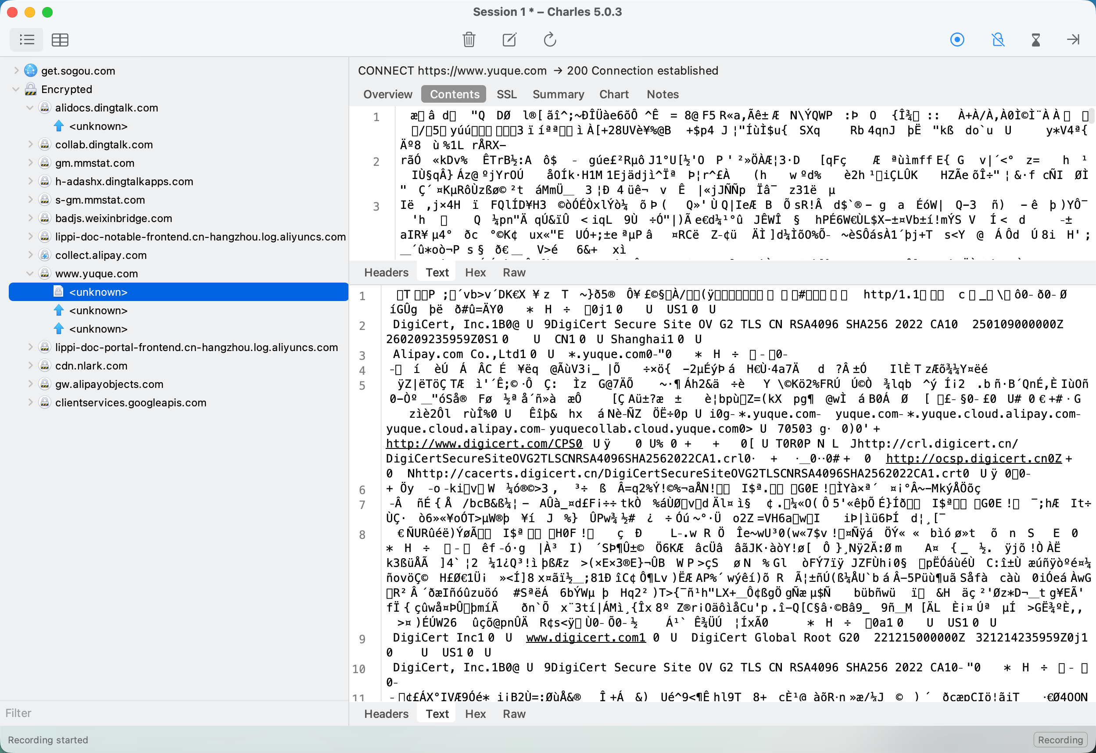
Task: Toggle the recording button in toolbar
Action: pos(957,39)
